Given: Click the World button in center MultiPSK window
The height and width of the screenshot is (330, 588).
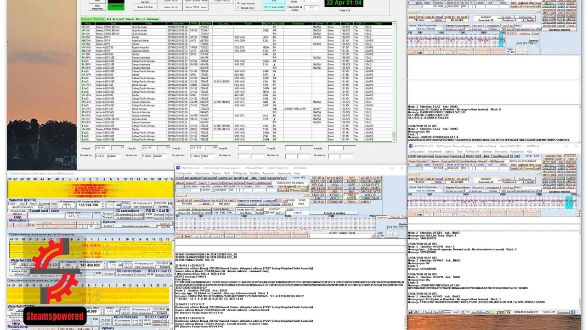Looking at the screenshot, I should [237, 178].
